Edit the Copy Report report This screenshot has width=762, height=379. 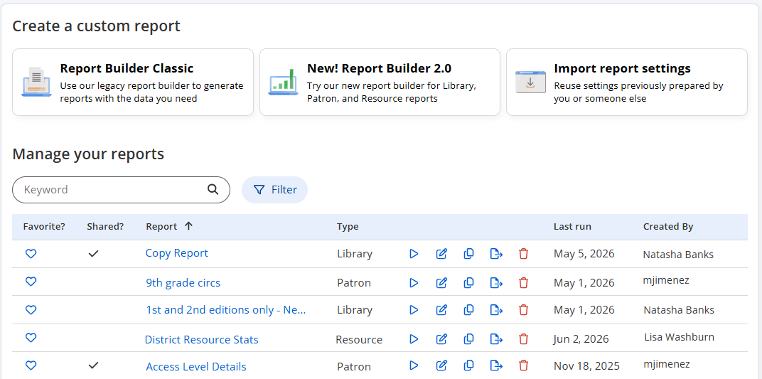441,254
